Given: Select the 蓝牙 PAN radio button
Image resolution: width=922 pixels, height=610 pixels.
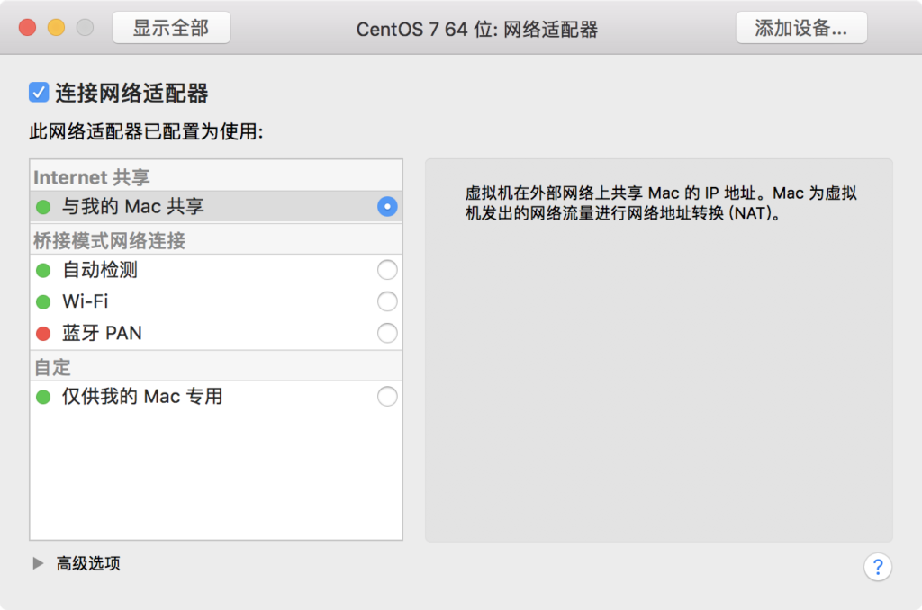Looking at the screenshot, I should (387, 333).
